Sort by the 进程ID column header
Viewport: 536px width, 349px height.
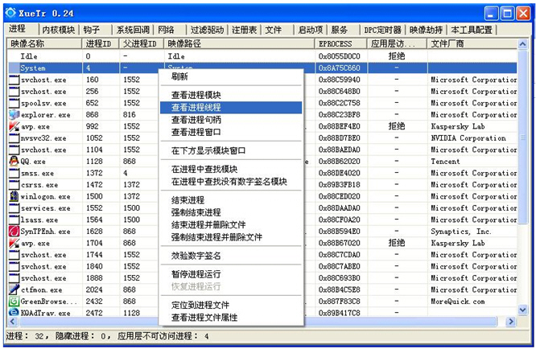click(x=98, y=43)
